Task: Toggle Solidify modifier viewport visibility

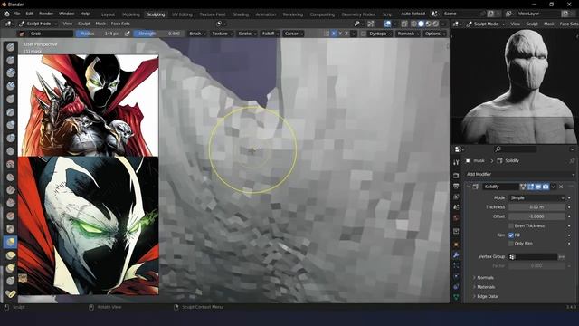Action: [538, 187]
